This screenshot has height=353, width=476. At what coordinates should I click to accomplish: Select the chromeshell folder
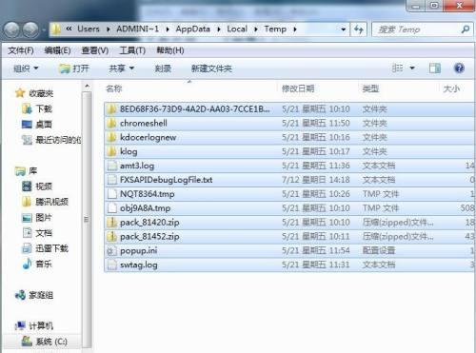[x=289, y=124]
